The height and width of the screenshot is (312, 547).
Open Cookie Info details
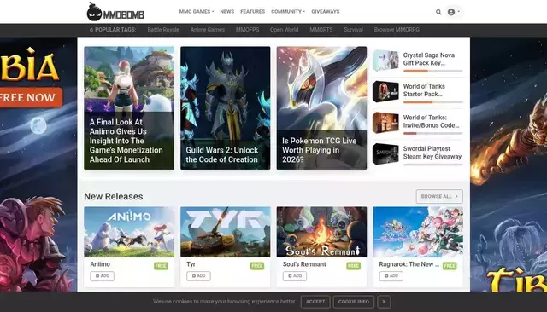(354, 302)
